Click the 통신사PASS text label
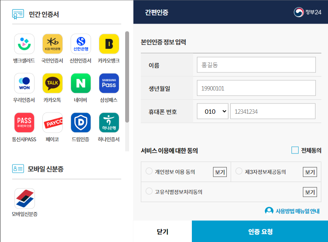Viewport: 328px width, 242px height. [24, 139]
